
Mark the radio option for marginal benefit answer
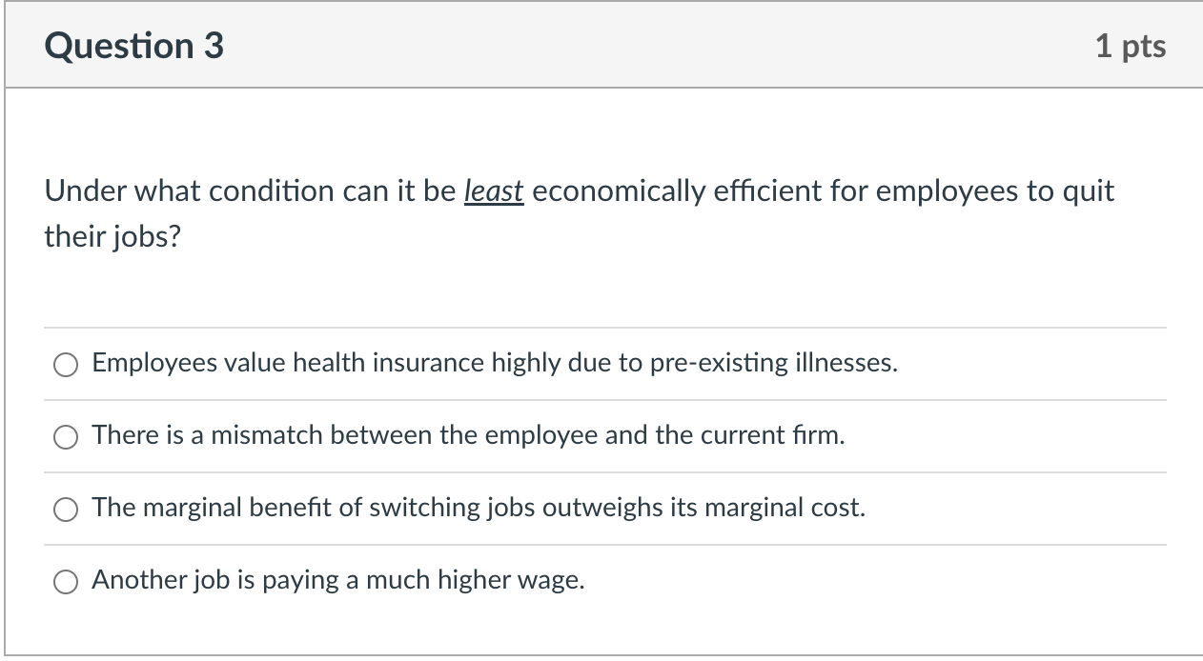[x=66, y=510]
